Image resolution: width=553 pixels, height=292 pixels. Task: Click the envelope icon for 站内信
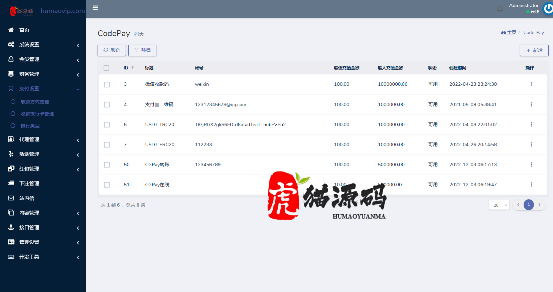[x=11, y=198]
